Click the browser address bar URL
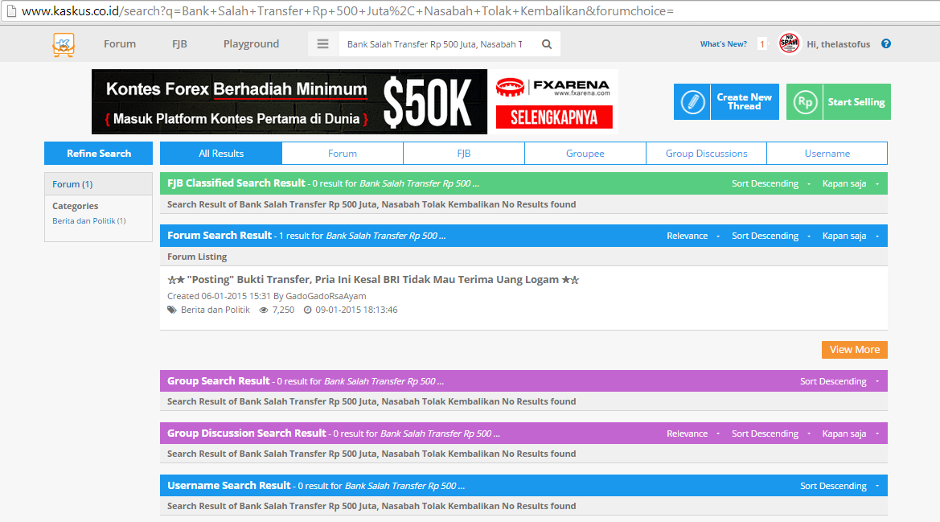Viewport: 940px width, 522px height. [x=347, y=10]
